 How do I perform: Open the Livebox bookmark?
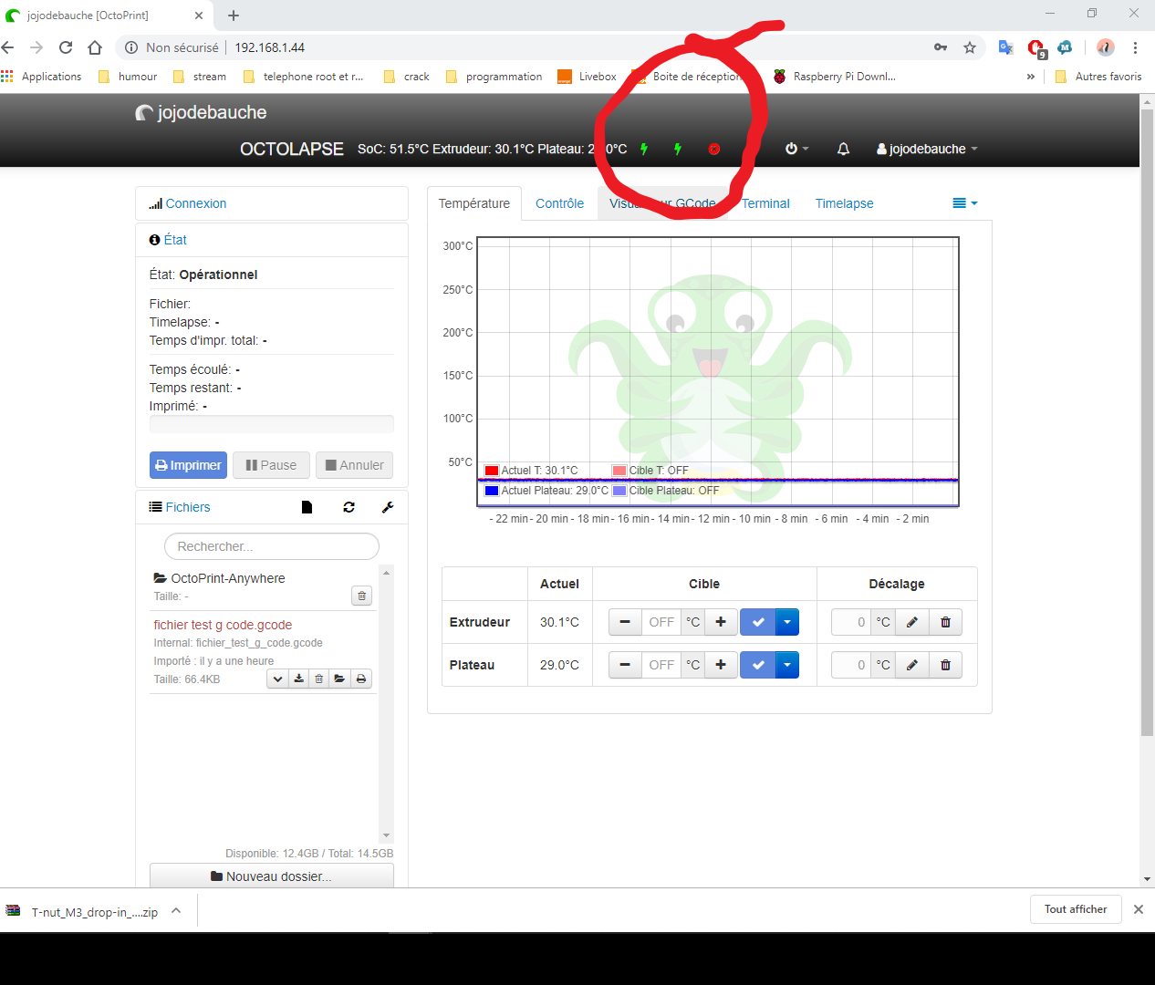(588, 77)
